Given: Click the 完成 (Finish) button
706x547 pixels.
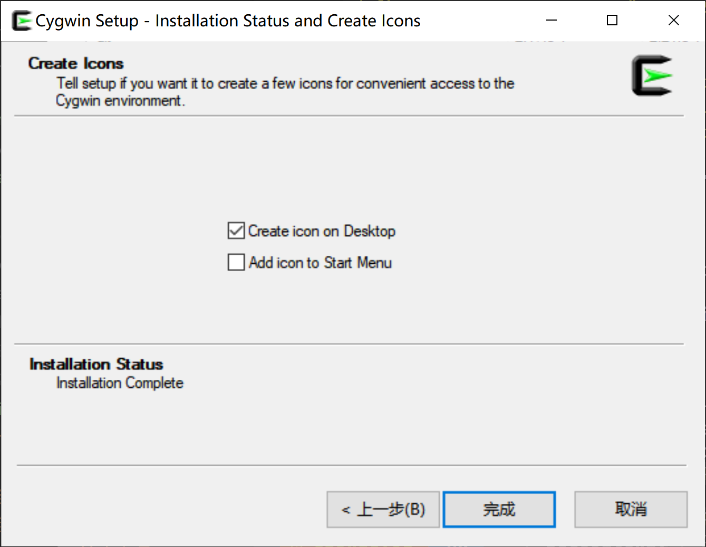Looking at the screenshot, I should coord(499,509).
